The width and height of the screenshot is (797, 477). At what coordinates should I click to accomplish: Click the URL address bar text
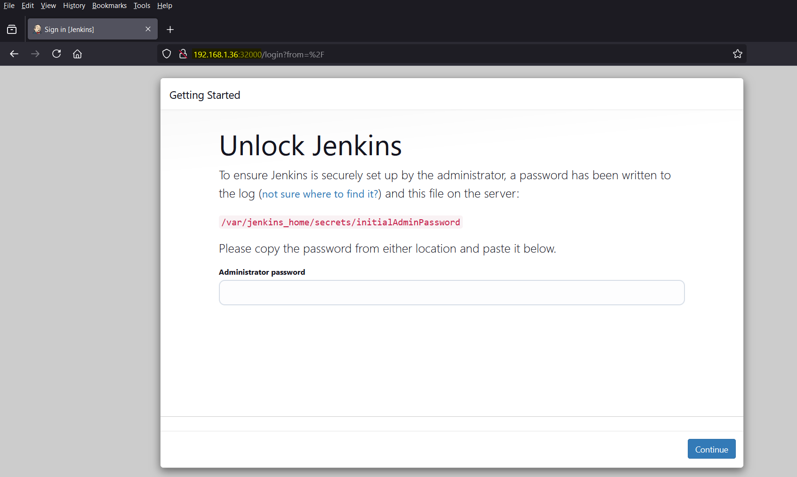[259, 55]
